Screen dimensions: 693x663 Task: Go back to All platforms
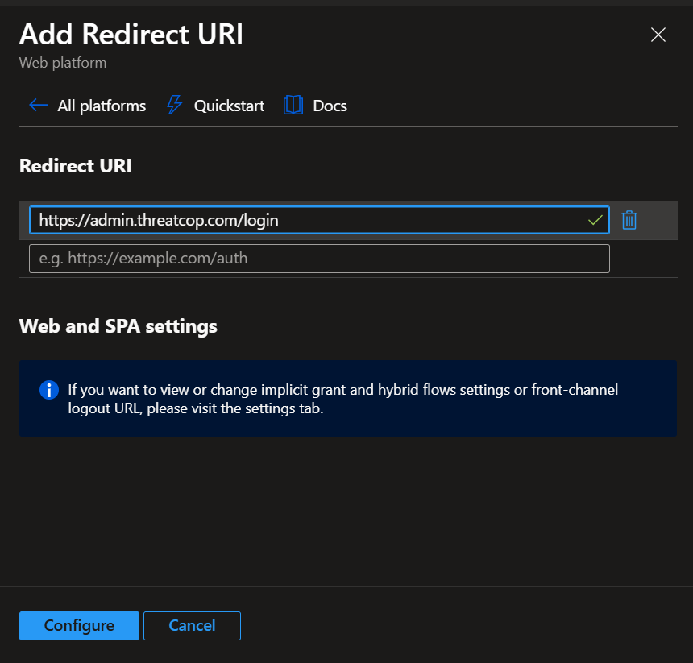point(102,106)
